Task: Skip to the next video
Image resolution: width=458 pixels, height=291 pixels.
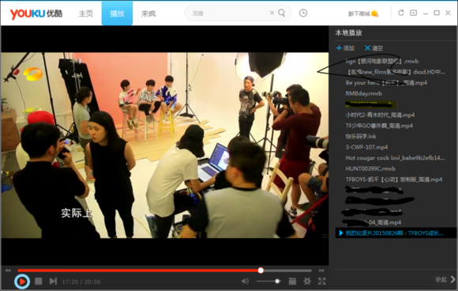Action: click(53, 282)
